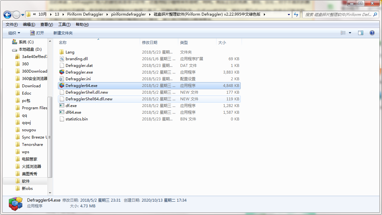This screenshot has height=215, width=382.
Task: Expand the address bar history dropdown
Action: coord(289,14)
